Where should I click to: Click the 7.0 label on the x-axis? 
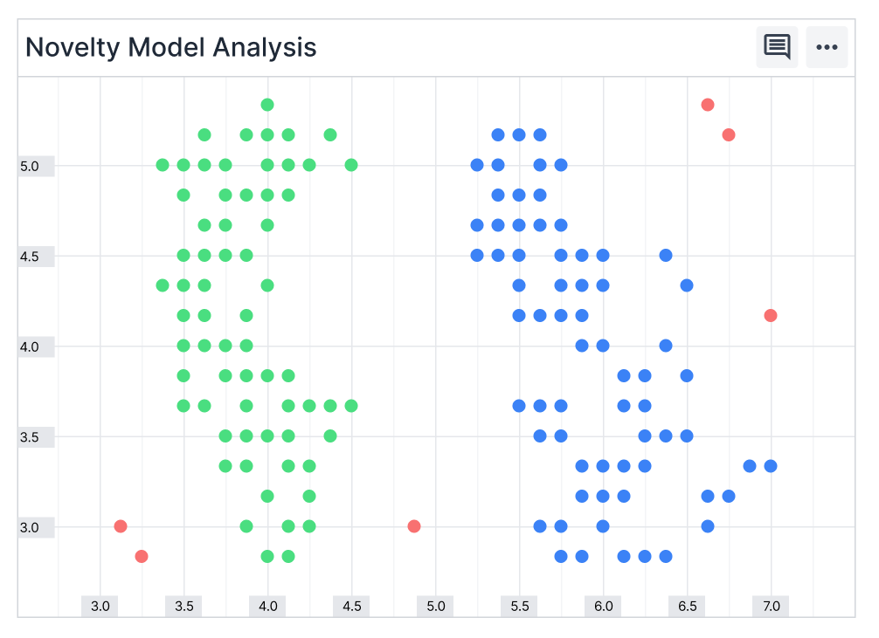click(x=772, y=606)
